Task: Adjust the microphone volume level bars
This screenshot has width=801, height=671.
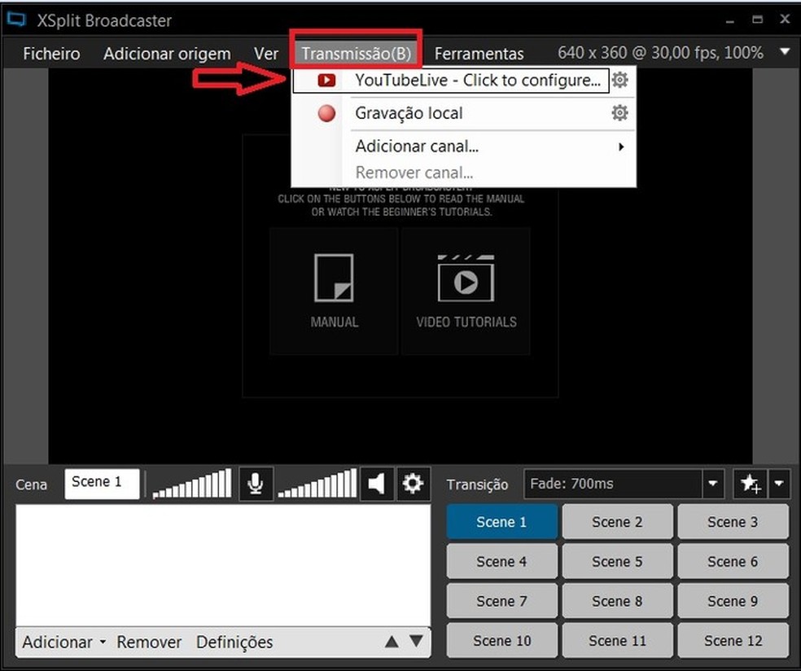Action: tap(192, 484)
